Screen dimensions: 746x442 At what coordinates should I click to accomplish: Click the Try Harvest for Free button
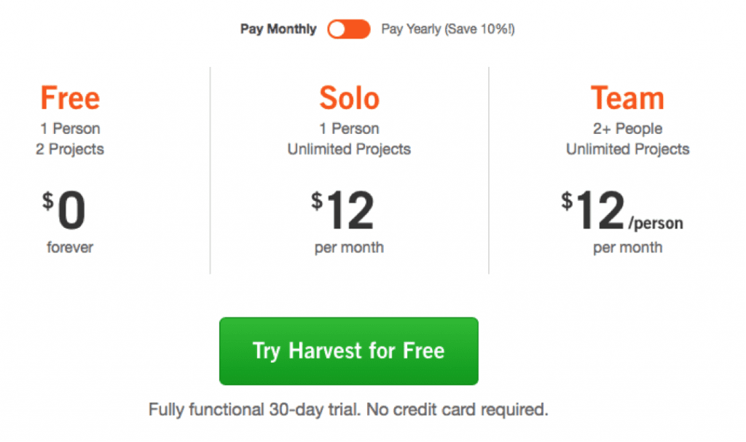[349, 351]
